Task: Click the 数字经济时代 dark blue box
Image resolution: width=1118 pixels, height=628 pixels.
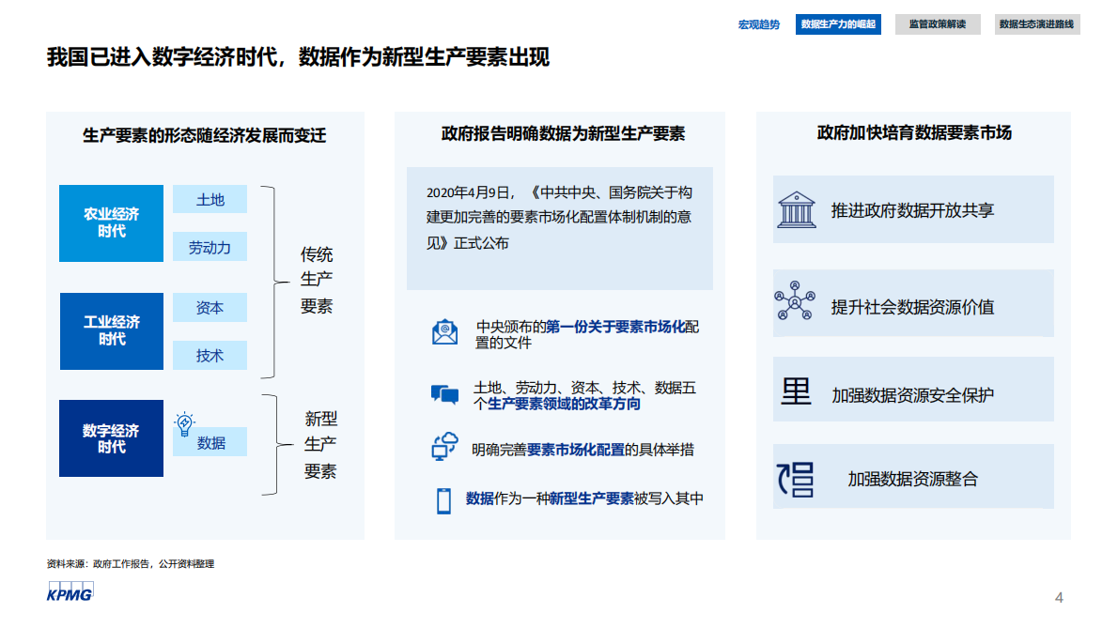Action: click(111, 438)
